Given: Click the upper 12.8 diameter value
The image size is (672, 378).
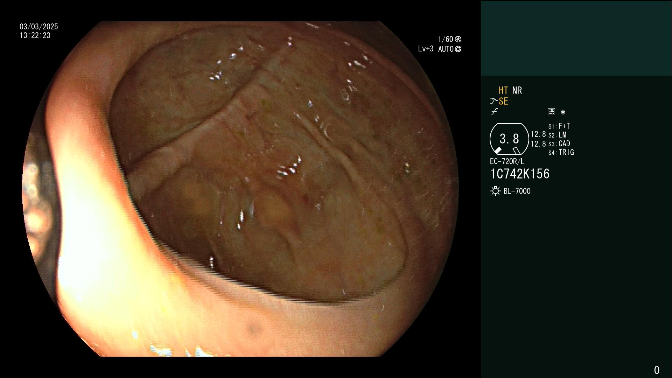Looking at the screenshot, I should (x=538, y=134).
